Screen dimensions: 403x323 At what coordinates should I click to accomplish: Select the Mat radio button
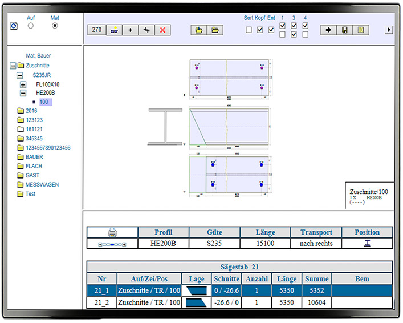tap(55, 26)
